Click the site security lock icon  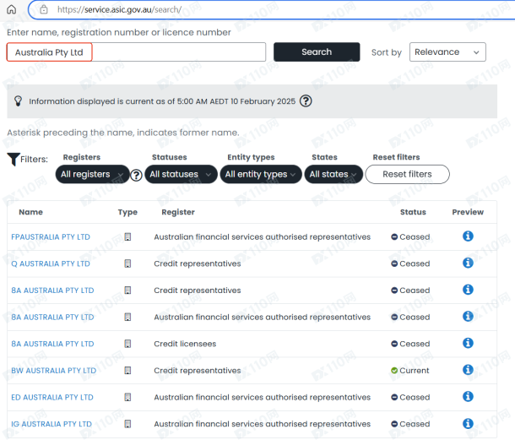[44, 9]
